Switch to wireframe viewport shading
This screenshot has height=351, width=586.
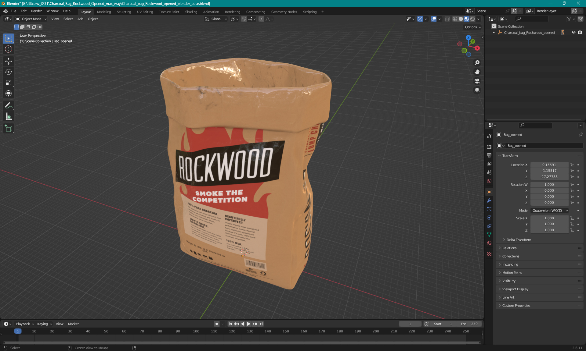pyautogui.click(x=455, y=19)
